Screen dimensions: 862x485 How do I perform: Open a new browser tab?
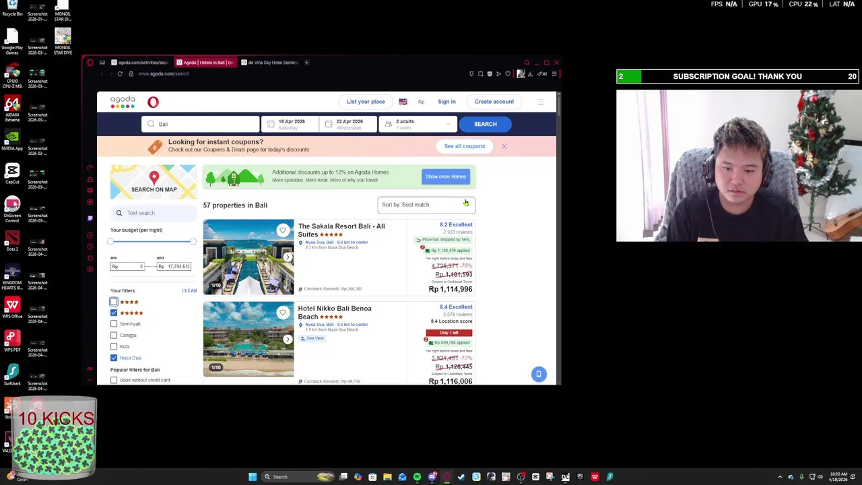306,63
